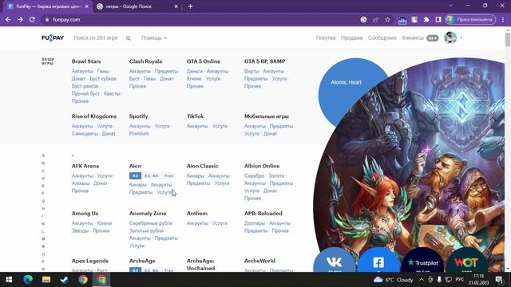Click the search magnifier icon on FunPay
The width and height of the screenshot is (511, 287).
[x=128, y=38]
